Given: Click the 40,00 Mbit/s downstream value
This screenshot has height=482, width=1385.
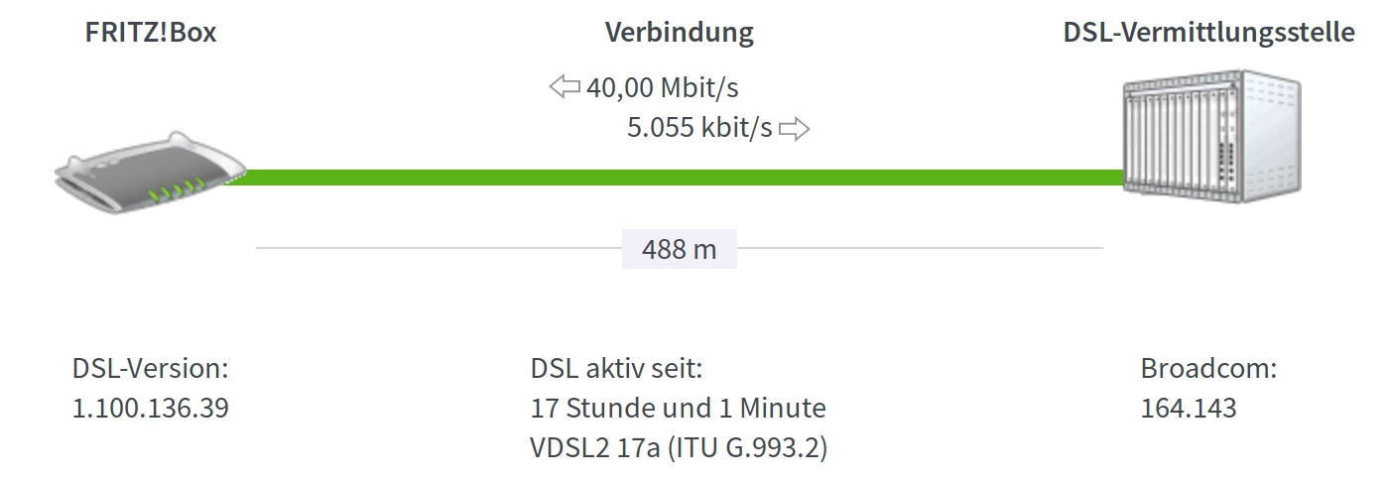Looking at the screenshot, I should point(662,88).
